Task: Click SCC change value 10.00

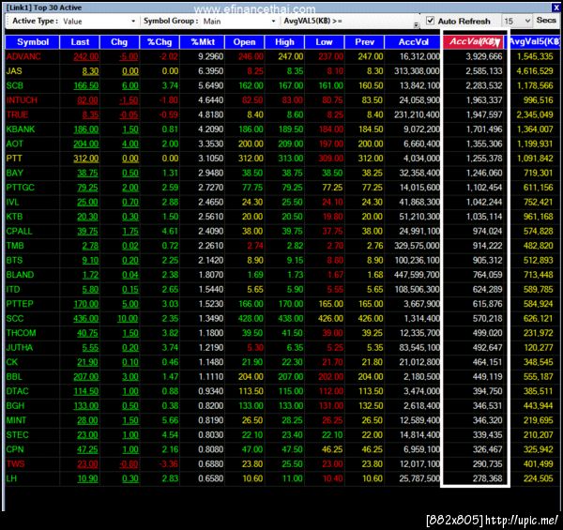Action: (128, 318)
